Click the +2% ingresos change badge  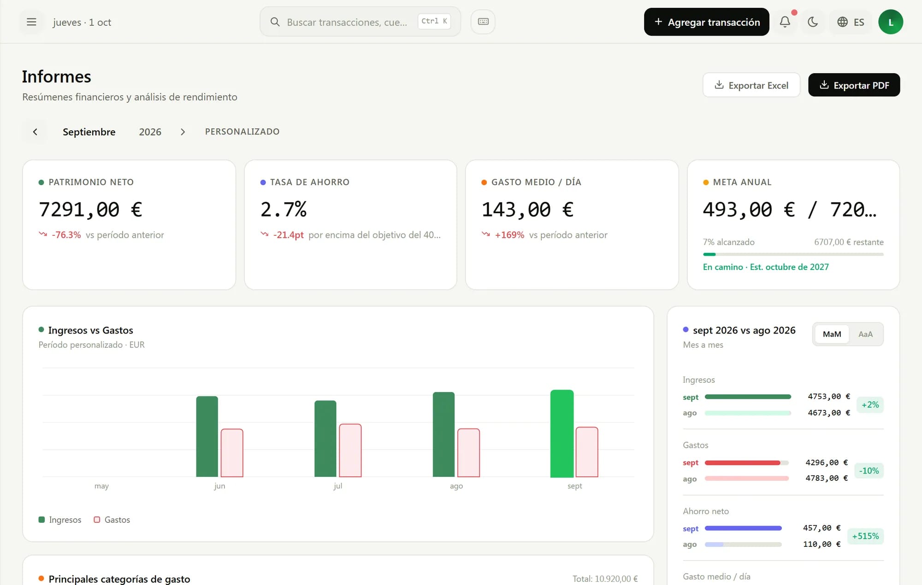(870, 404)
